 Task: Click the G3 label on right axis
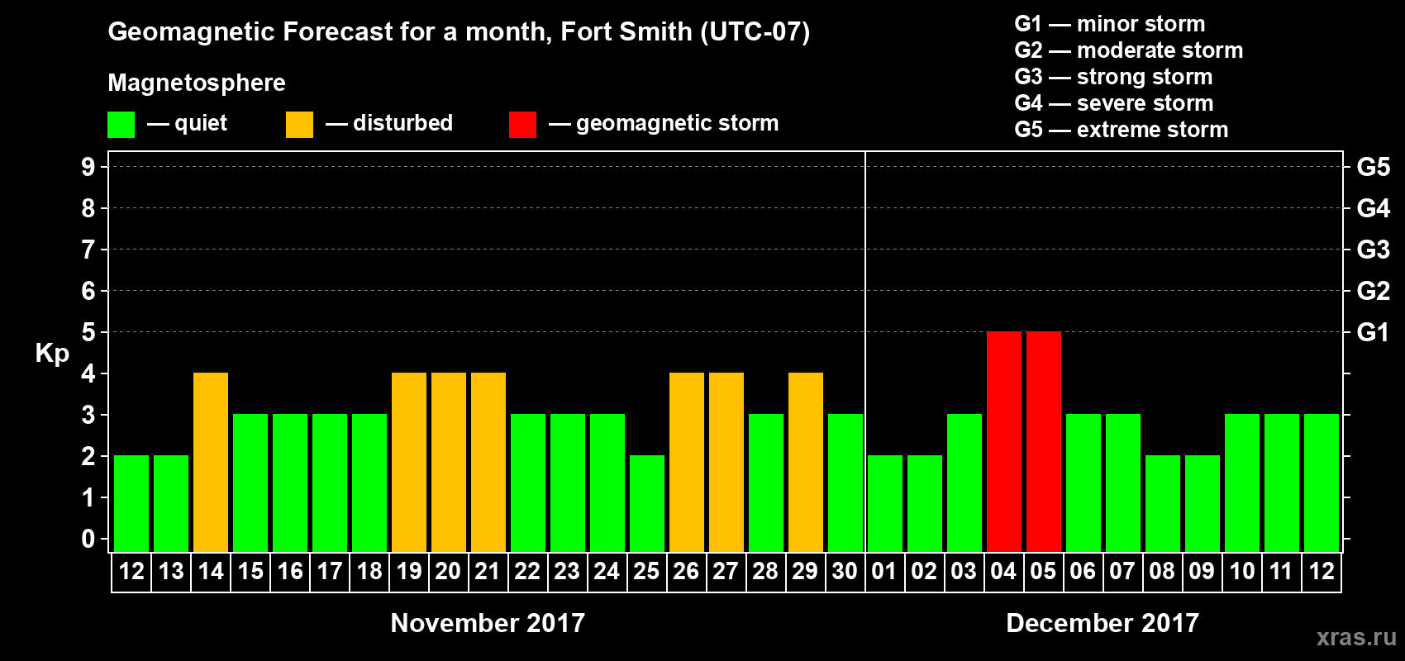(1373, 250)
